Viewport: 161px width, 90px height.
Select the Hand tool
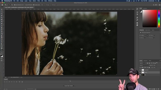click(x=2, y=48)
